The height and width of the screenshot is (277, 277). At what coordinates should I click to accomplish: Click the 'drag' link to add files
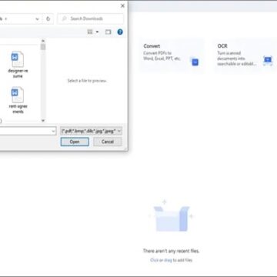click(168, 260)
